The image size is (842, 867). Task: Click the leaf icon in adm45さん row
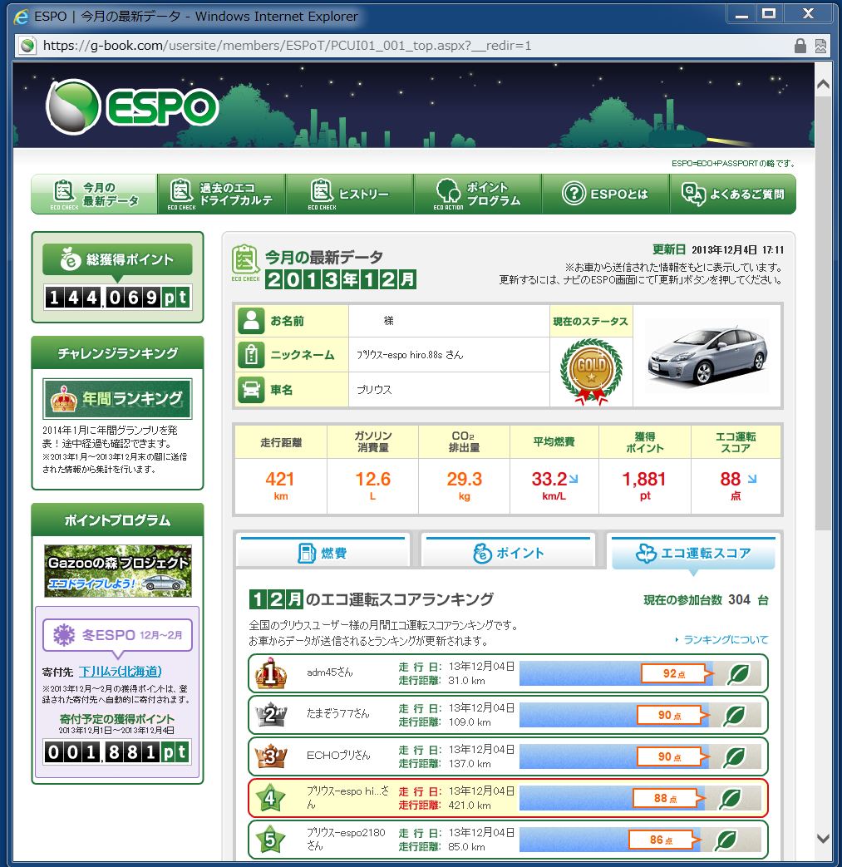739,673
